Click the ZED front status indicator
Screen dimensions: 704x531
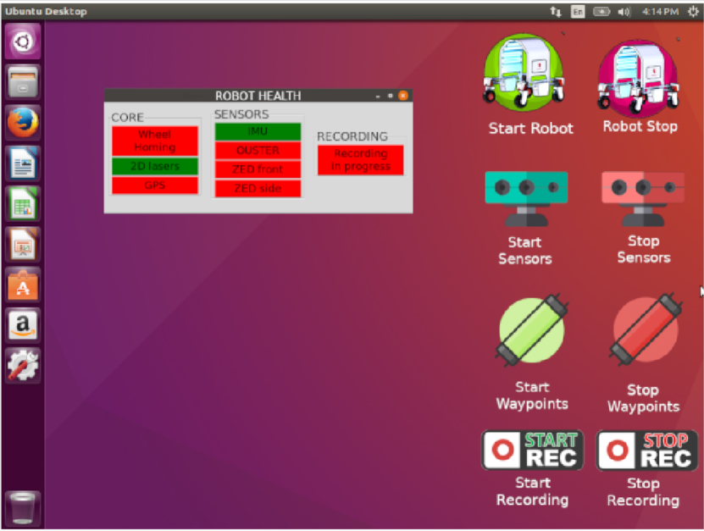click(x=258, y=169)
